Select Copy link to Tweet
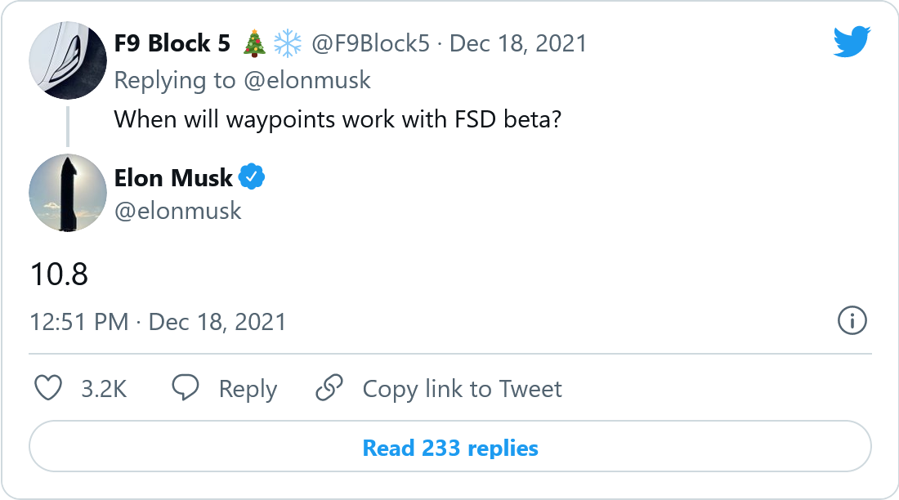The width and height of the screenshot is (899, 500). 462,389
